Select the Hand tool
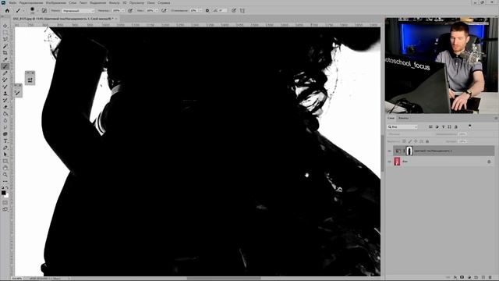 [x=5, y=168]
